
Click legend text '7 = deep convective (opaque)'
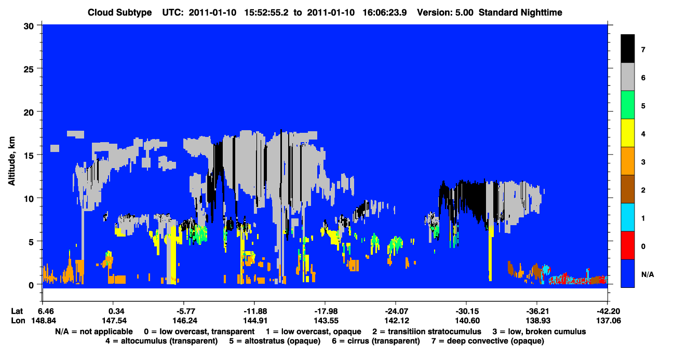point(488,341)
